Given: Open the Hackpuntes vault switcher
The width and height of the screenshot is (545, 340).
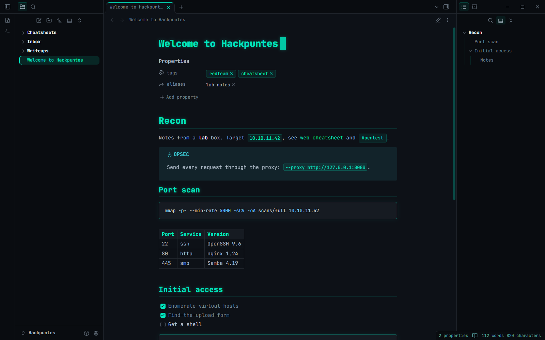Looking at the screenshot, I should coord(38,333).
